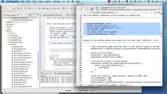Toggle the files drawer icon in TextWrangler

pos(160,9)
